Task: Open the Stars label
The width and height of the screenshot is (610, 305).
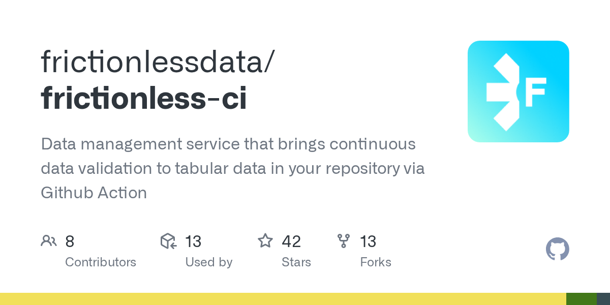Action: tap(296, 262)
